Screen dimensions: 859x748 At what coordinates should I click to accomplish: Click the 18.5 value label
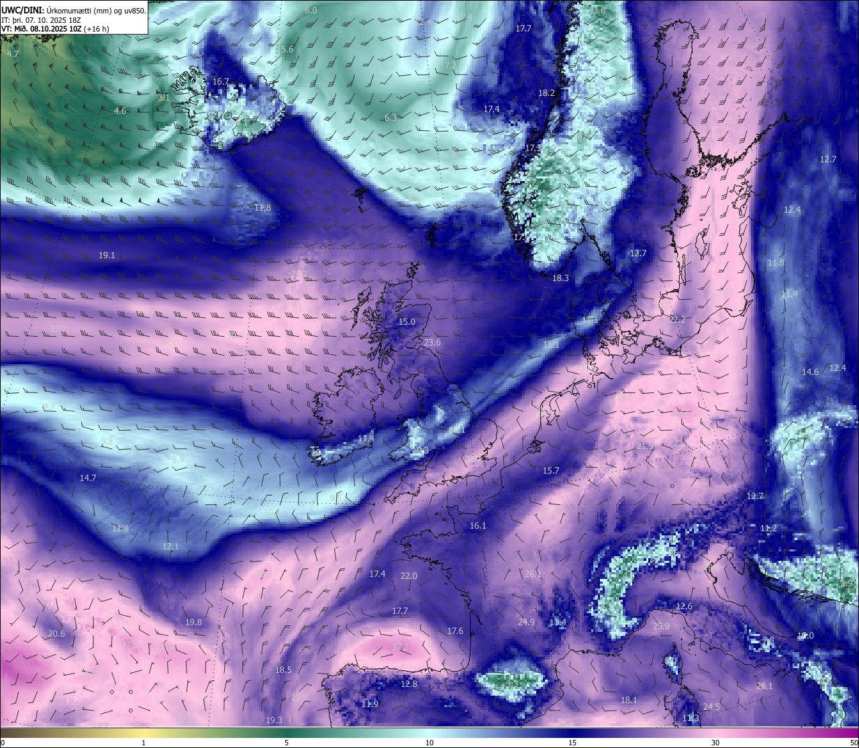click(x=283, y=670)
